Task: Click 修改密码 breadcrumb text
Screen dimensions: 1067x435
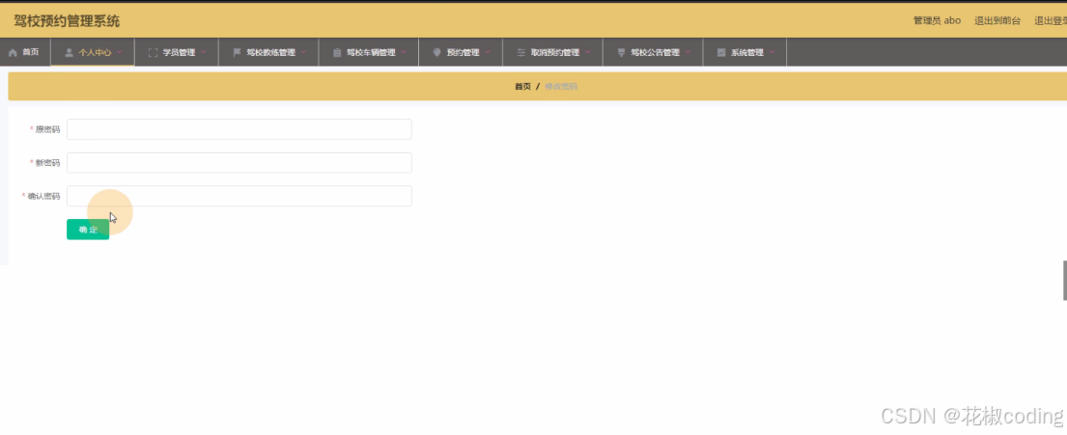Action: tap(561, 86)
